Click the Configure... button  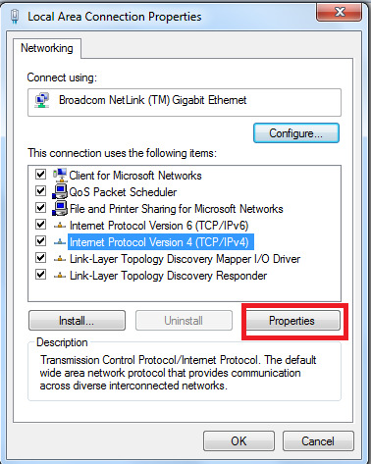coord(296,133)
